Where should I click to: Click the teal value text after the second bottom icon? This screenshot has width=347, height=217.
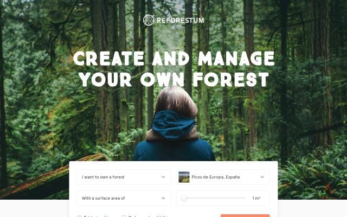click(x=163, y=216)
